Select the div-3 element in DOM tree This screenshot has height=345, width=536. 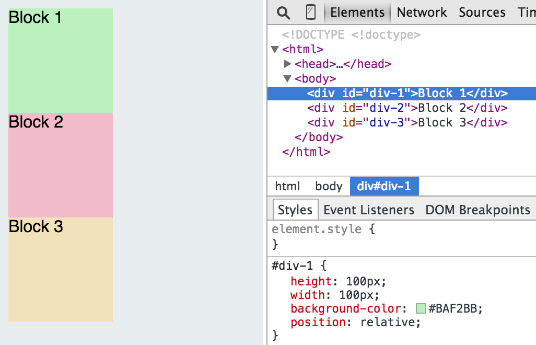tap(407, 123)
